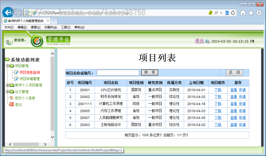Click the 退出 link in header
This screenshot has height=156, width=266.
199,41
